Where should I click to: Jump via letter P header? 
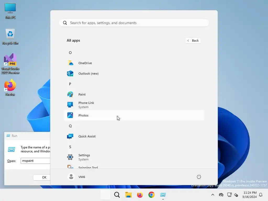[70, 84]
